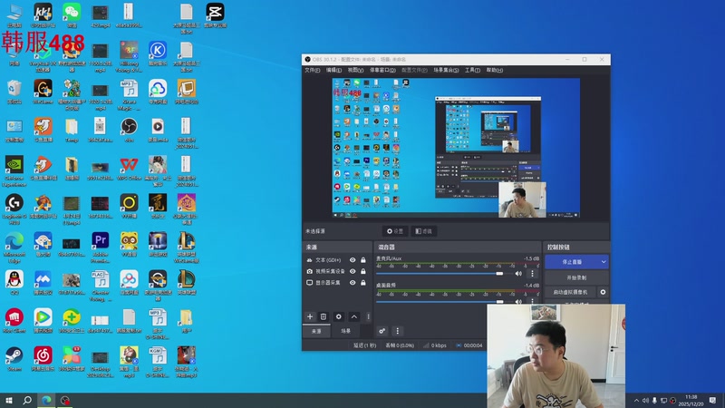The height and width of the screenshot is (408, 725).
Task: Toggle visibility of Text (GDI+) source
Action: [353, 260]
